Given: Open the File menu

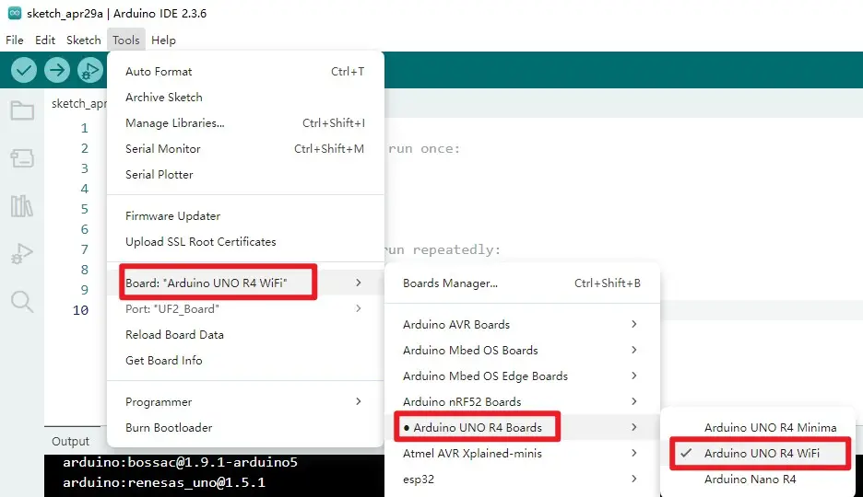Looking at the screenshot, I should click(x=15, y=40).
